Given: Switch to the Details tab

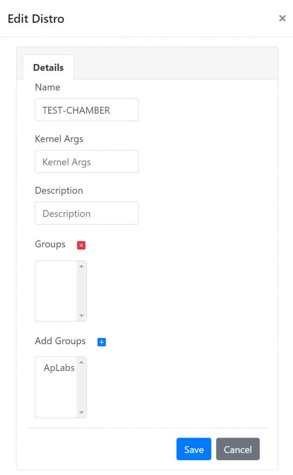Looking at the screenshot, I should pyautogui.click(x=48, y=67).
